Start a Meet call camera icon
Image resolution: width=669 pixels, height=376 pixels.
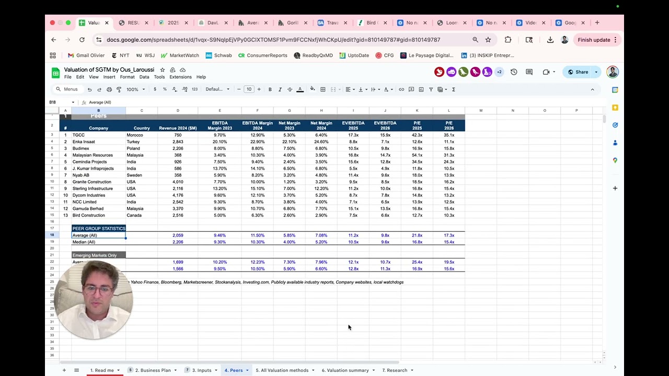click(x=546, y=72)
